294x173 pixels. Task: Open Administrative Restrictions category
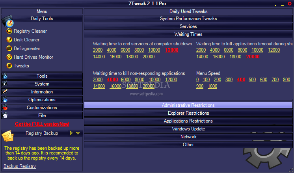[188, 105]
